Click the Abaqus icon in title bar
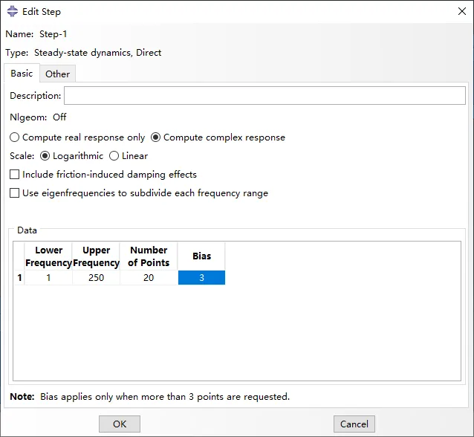The image size is (474, 437). click(13, 12)
